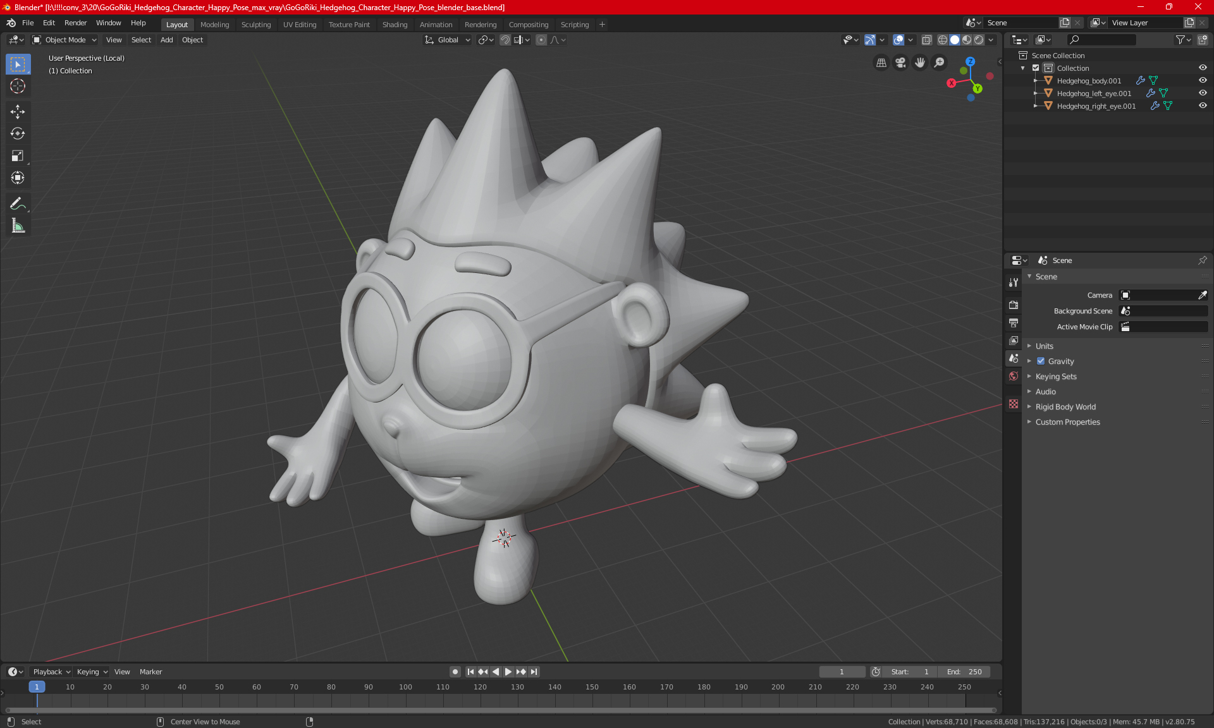Open the World properties tab
The width and height of the screenshot is (1214, 728).
[x=1014, y=376]
